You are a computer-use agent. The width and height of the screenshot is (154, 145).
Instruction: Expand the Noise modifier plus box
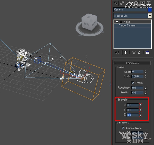(121, 22)
